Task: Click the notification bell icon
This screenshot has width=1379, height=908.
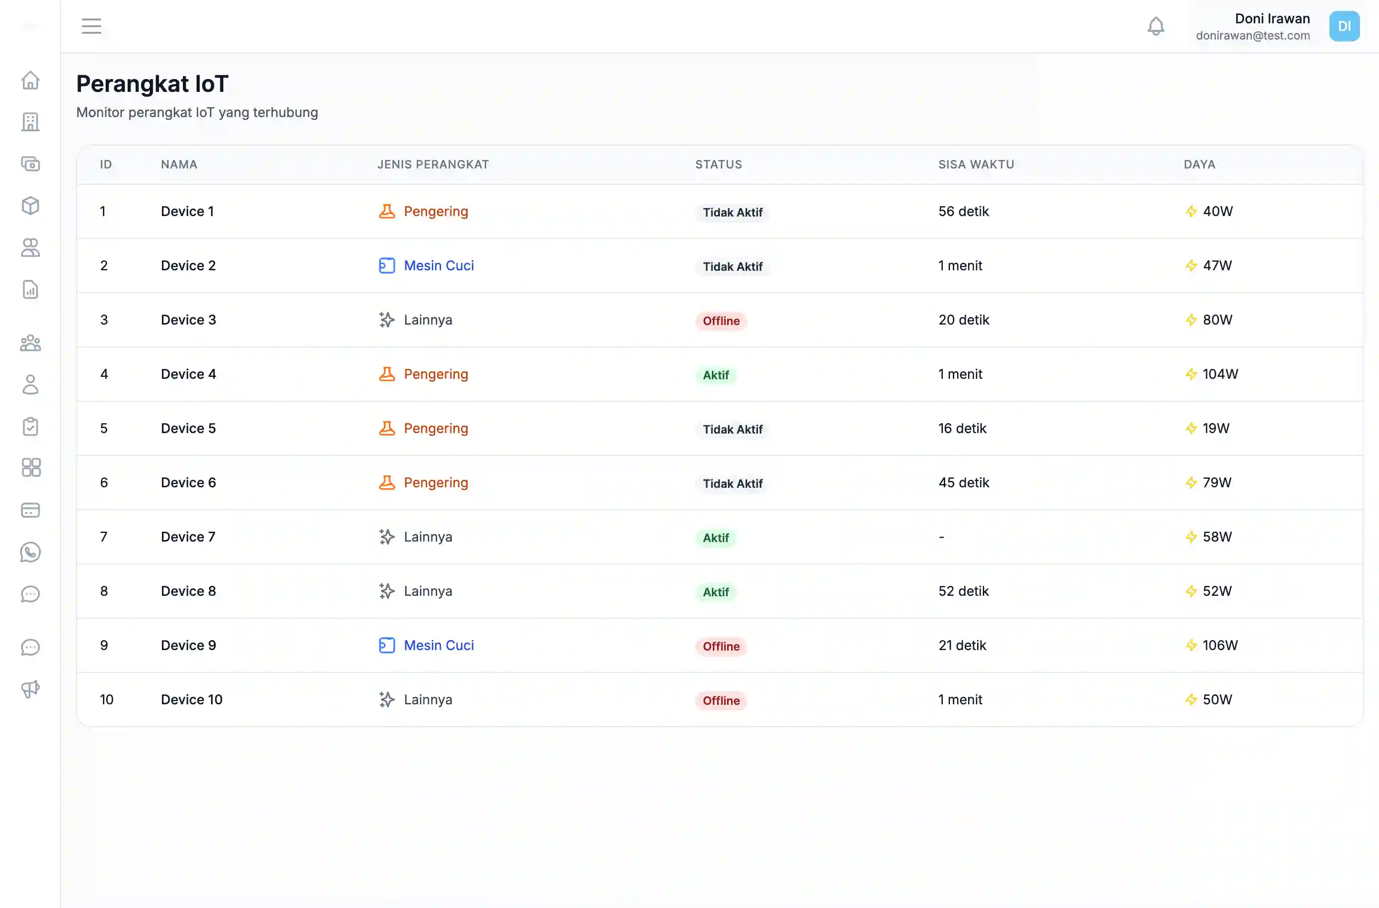Action: (x=1156, y=26)
